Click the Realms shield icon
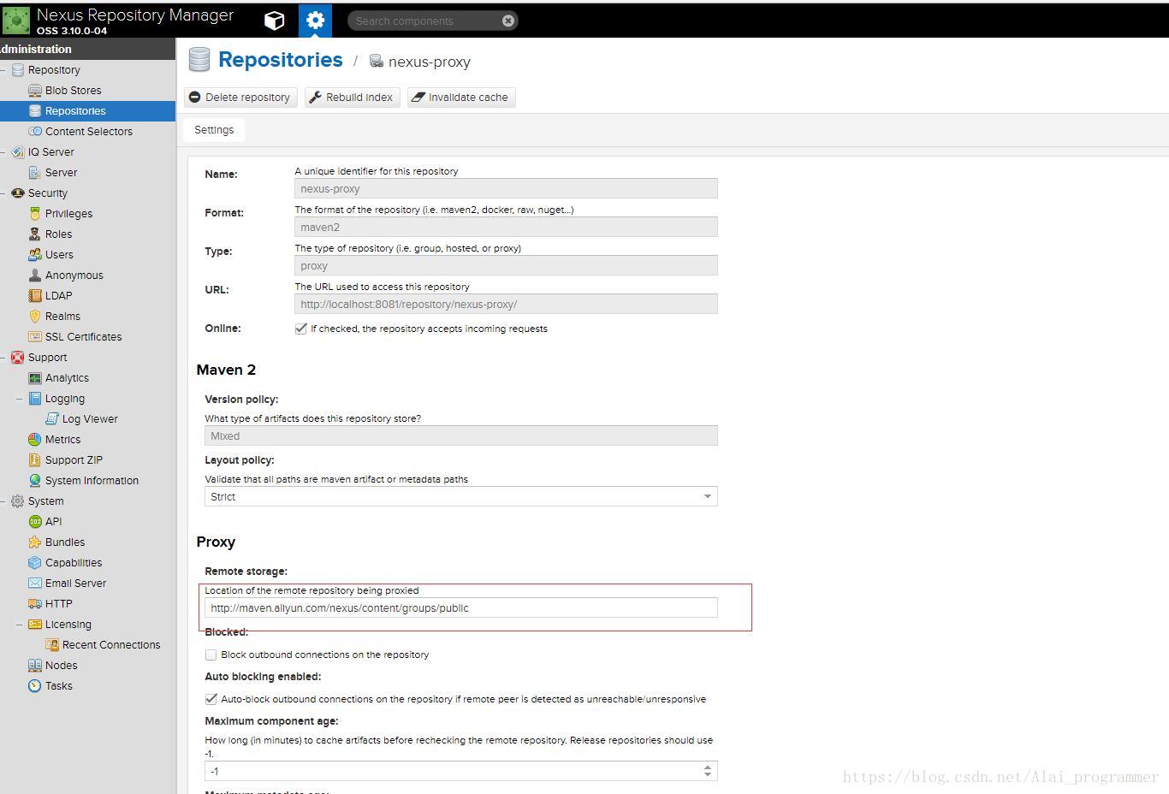1169x794 pixels. pos(34,316)
